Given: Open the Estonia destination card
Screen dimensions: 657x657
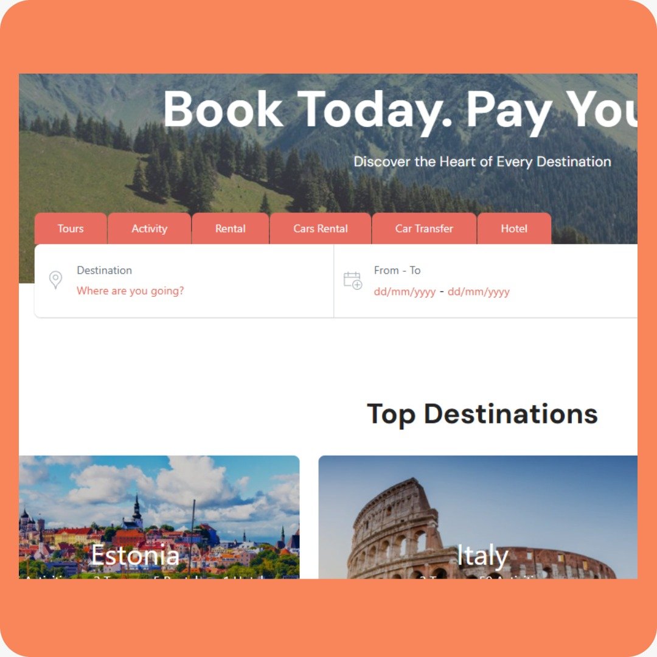Looking at the screenshot, I should click(159, 517).
